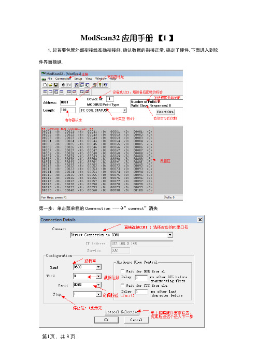Viewport: 257px width, 363px height.
Task: Click the disabled IP Address field
Action: point(142,244)
